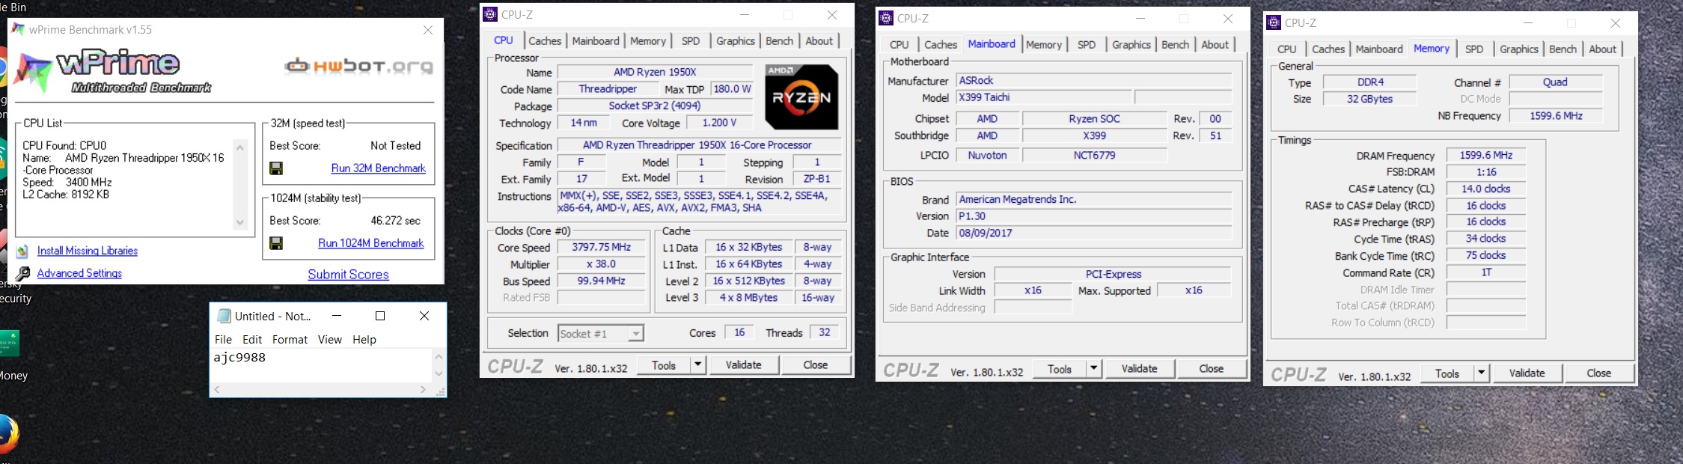The image size is (1683, 464).
Task: Click the Best Score 46.272 sec value
Action: [396, 221]
